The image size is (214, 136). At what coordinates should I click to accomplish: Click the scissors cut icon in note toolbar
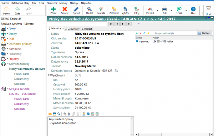pos(69,114)
